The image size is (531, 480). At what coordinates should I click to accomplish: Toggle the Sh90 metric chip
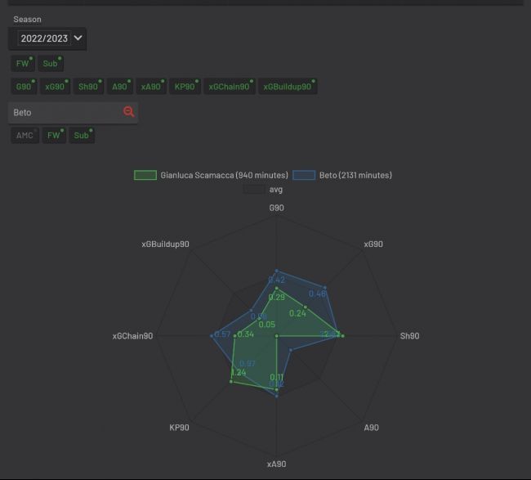pos(88,87)
